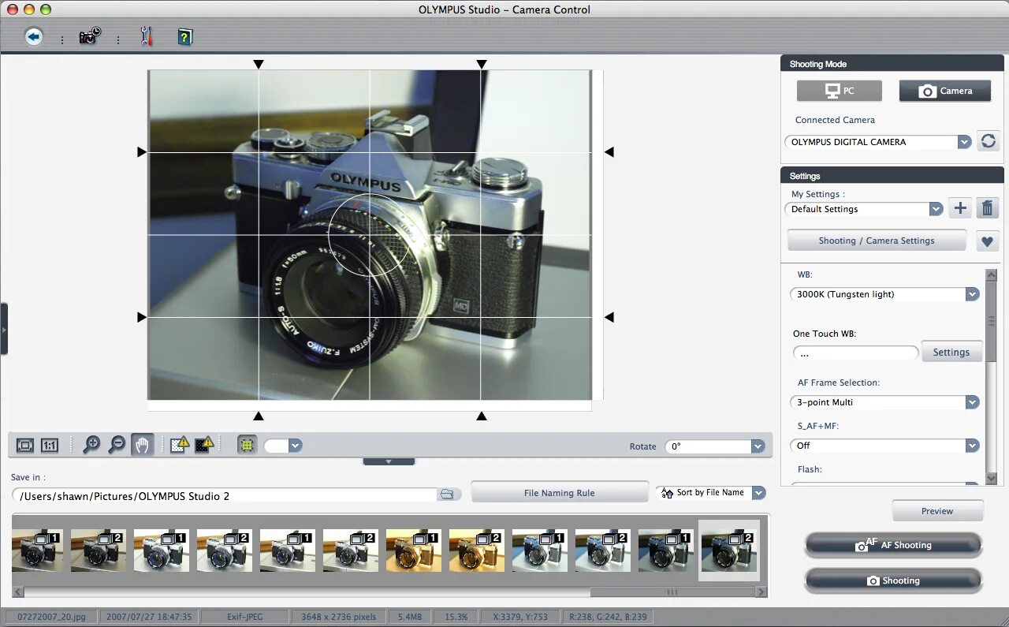
Task: Open the interval timer shooting icon
Action: 90,36
